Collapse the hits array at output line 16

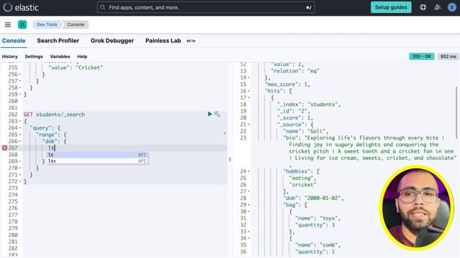coord(249,91)
